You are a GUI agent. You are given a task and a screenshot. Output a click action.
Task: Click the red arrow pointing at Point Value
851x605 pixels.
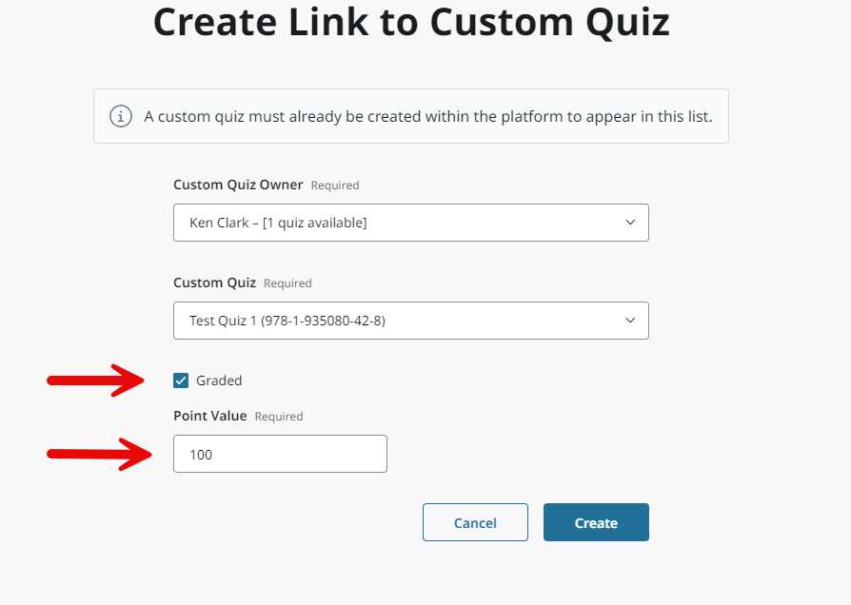pyautogui.click(x=99, y=454)
